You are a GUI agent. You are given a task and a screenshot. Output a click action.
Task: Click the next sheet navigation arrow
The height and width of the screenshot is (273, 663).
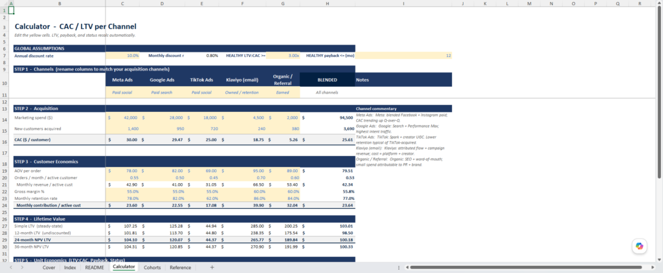(x=22, y=268)
